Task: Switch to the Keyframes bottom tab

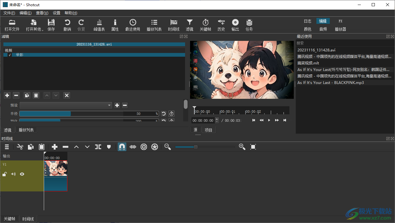Action: coord(9,219)
